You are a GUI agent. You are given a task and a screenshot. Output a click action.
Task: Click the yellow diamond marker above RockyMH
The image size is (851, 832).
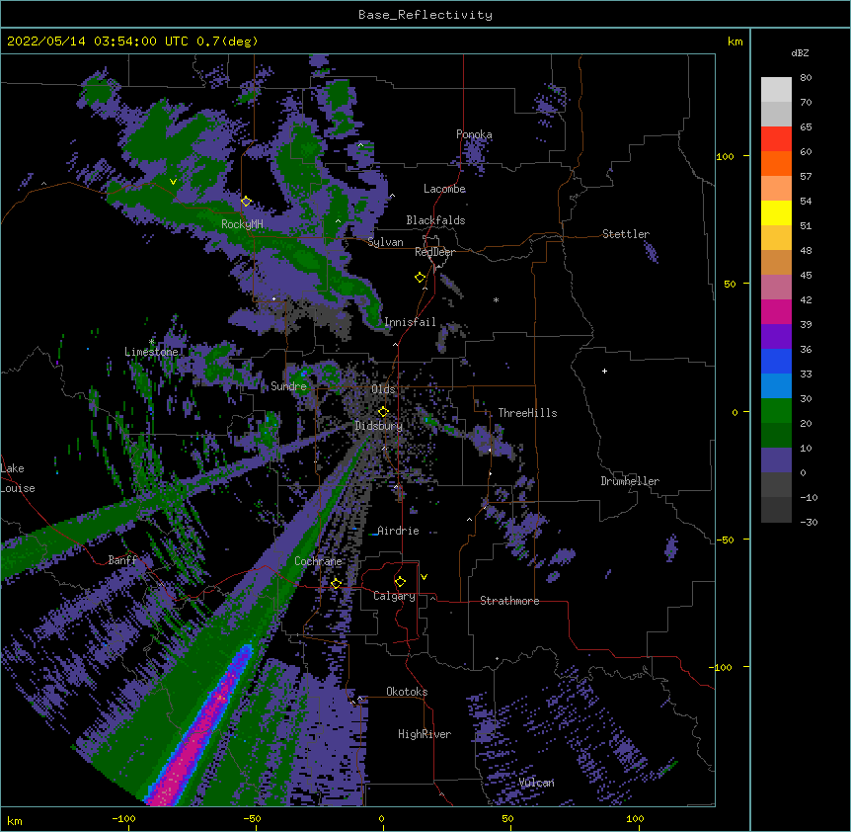point(246,202)
